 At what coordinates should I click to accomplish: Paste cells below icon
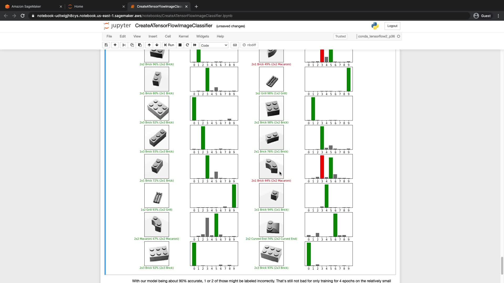click(140, 45)
